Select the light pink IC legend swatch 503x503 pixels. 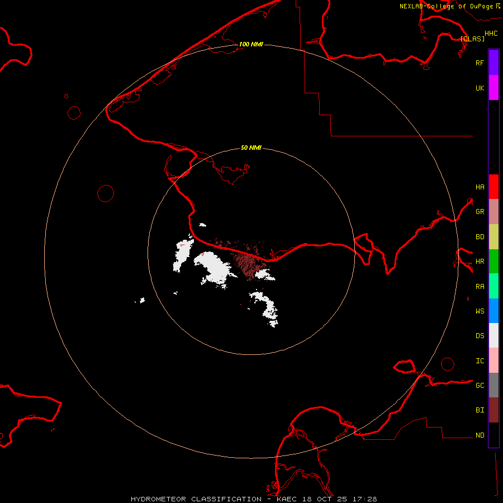pos(493,360)
